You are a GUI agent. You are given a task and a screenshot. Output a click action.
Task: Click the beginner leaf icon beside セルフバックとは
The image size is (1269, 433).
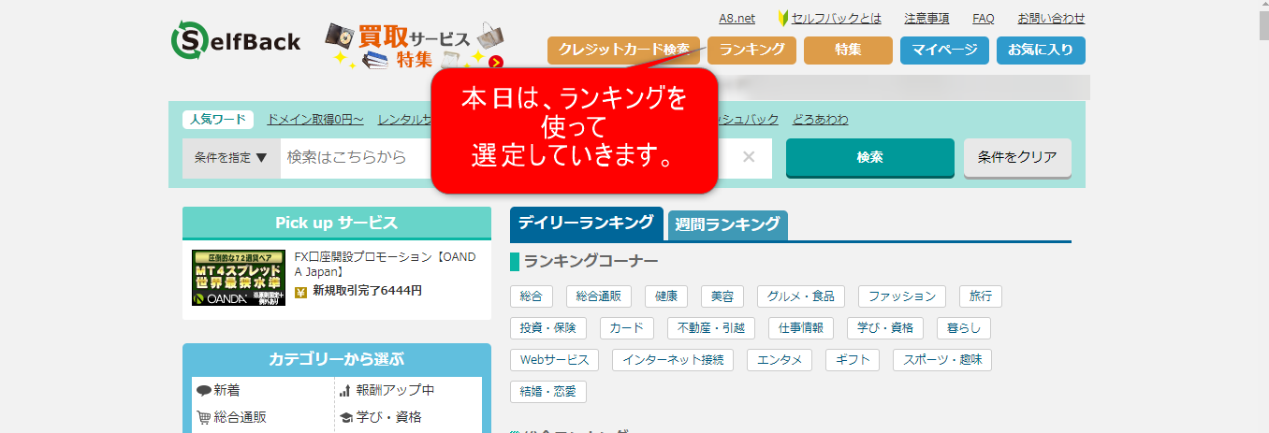point(783,19)
